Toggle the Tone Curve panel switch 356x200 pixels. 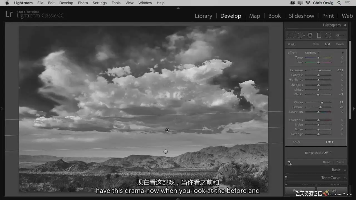(x=286, y=177)
